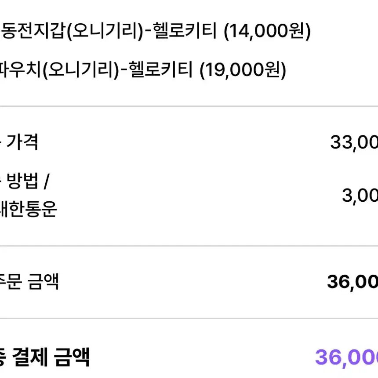The height and width of the screenshot is (378, 378).
Task: Click 헬로키티 in the 파우치 line
Action: coord(160,69)
